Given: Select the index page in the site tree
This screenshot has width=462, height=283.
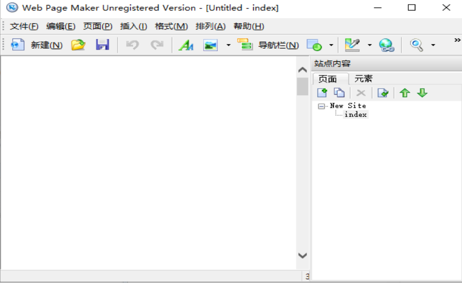Looking at the screenshot, I should [356, 114].
